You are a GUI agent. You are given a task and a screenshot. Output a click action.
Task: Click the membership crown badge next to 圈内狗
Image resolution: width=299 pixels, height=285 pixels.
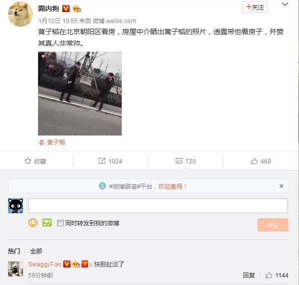[77, 9]
